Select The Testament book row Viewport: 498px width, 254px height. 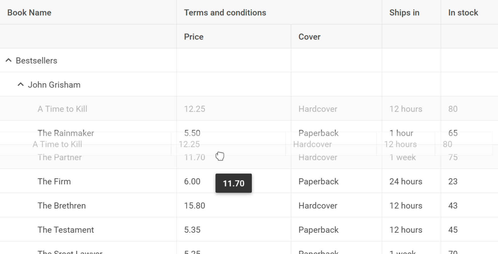tap(249, 229)
